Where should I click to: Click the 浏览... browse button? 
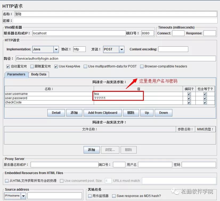point(110,150)
